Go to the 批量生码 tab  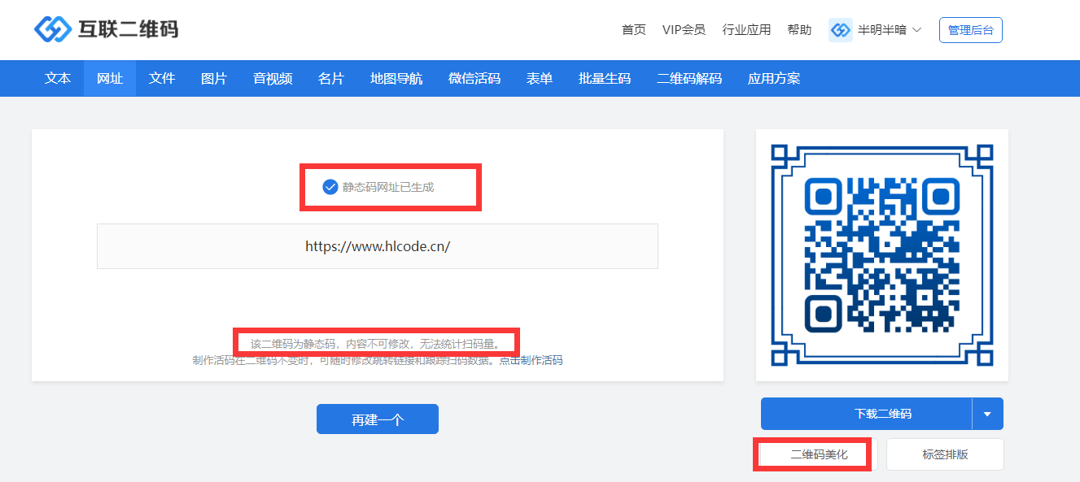pyautogui.click(x=605, y=79)
